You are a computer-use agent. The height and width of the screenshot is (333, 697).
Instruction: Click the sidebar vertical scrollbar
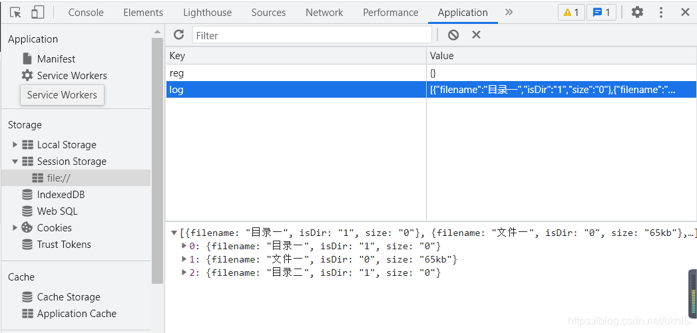157,161
